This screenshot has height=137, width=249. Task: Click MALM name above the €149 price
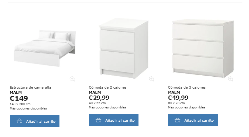click(x=16, y=92)
